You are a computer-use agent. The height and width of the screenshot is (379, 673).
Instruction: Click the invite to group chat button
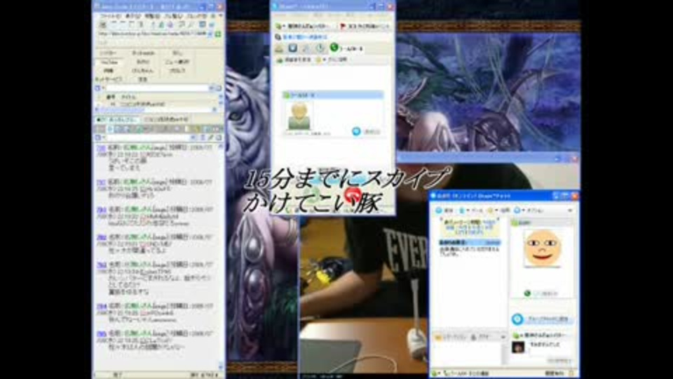click(x=542, y=319)
